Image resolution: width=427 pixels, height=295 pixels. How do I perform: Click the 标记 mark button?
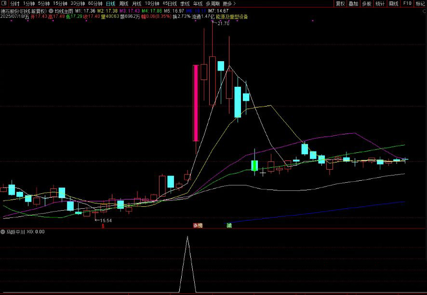420,3
